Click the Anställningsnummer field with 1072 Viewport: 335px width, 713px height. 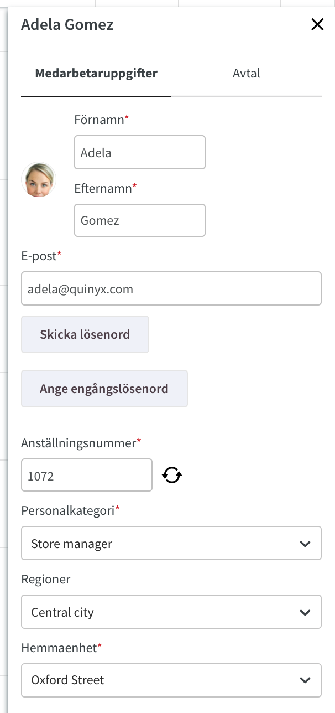(x=87, y=475)
